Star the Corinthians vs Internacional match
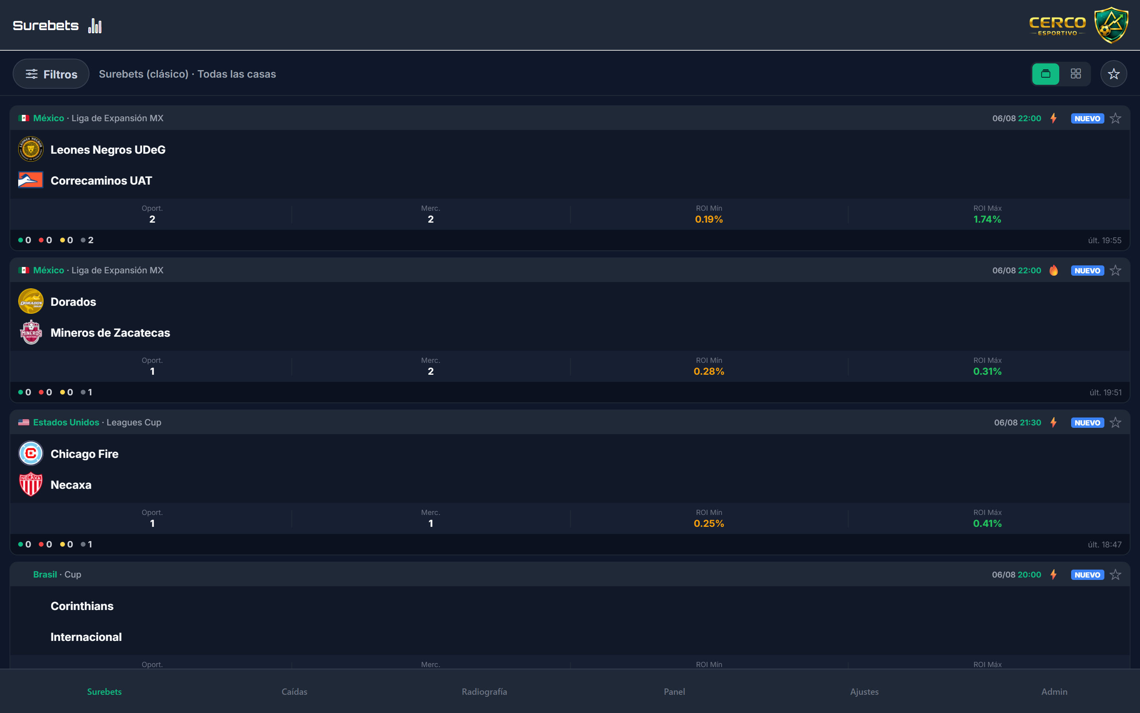This screenshot has height=713, width=1140. tap(1115, 575)
